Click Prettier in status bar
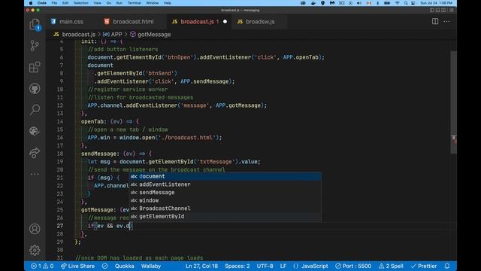Screen dimensions: 481x271 (424, 266)
